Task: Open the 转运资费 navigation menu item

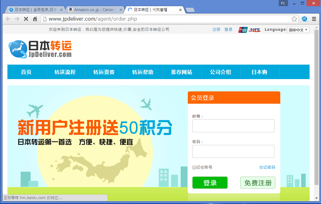Action: 104,72
